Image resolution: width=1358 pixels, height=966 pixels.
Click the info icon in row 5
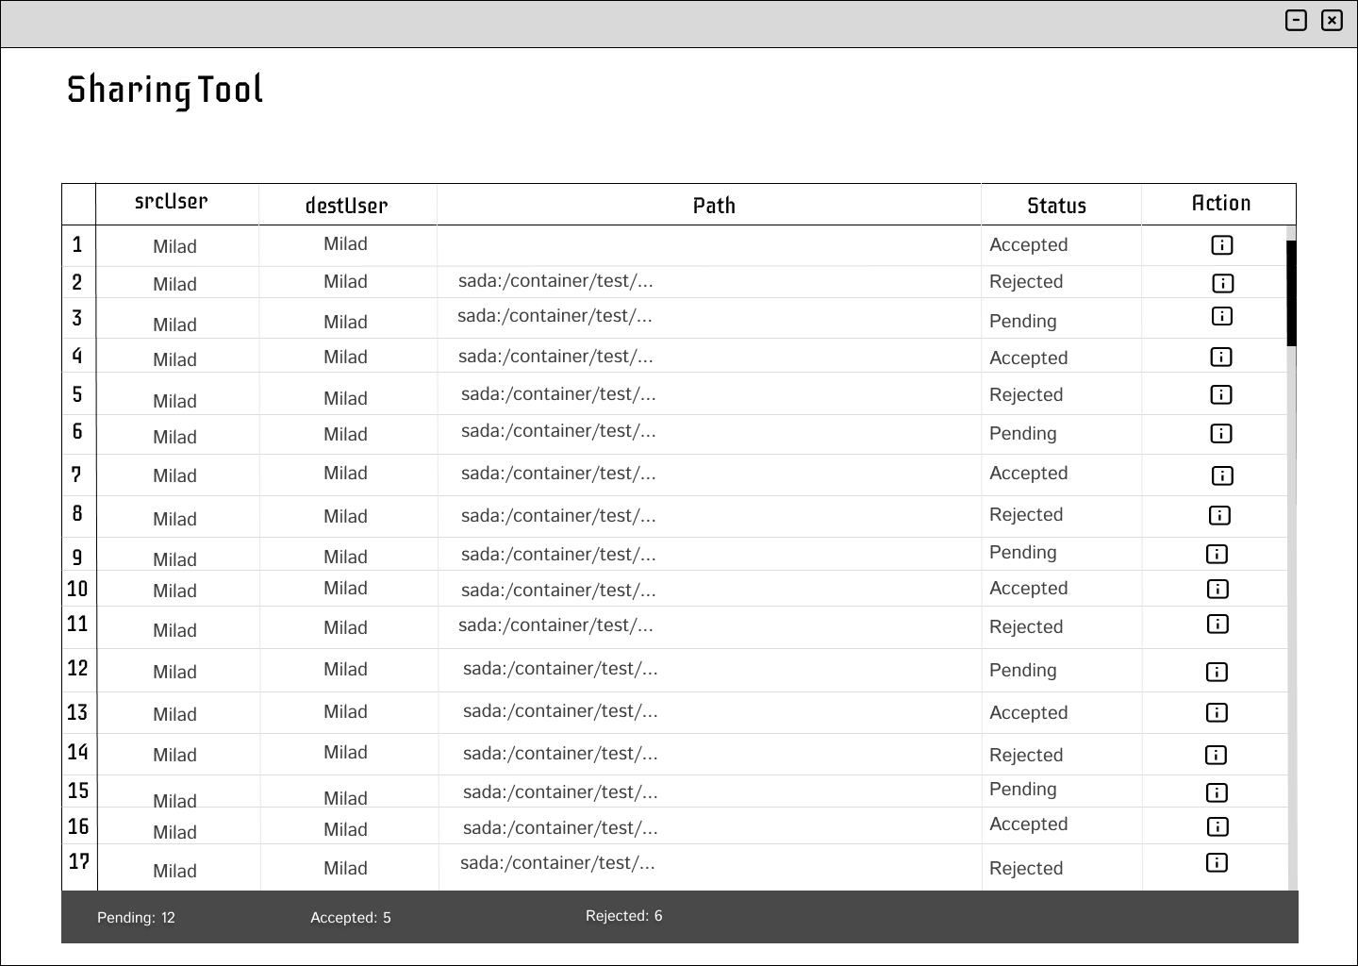[x=1220, y=394]
